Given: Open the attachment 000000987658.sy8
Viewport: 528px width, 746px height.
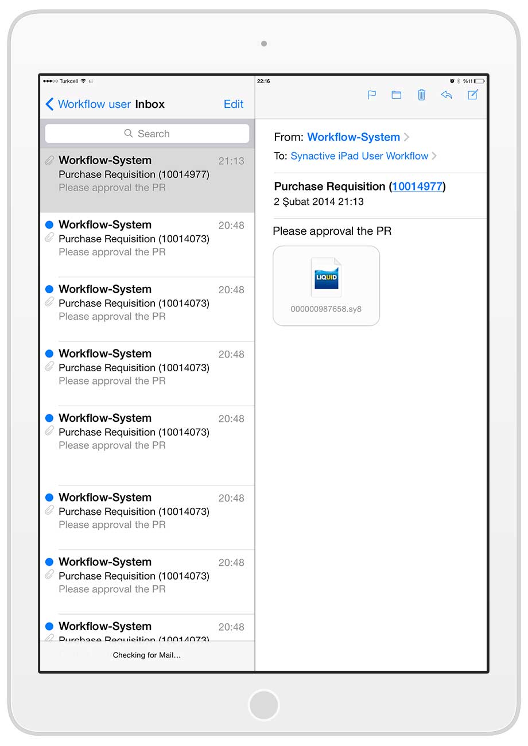Looking at the screenshot, I should [x=326, y=286].
